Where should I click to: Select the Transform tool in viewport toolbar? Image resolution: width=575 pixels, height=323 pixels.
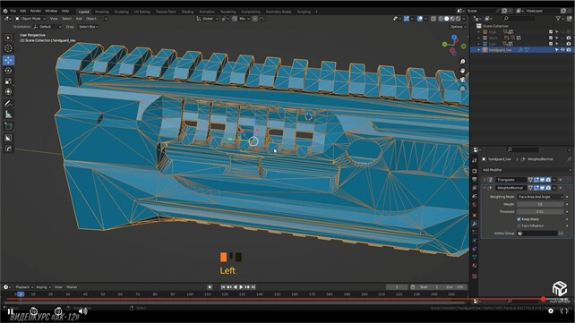(8, 92)
